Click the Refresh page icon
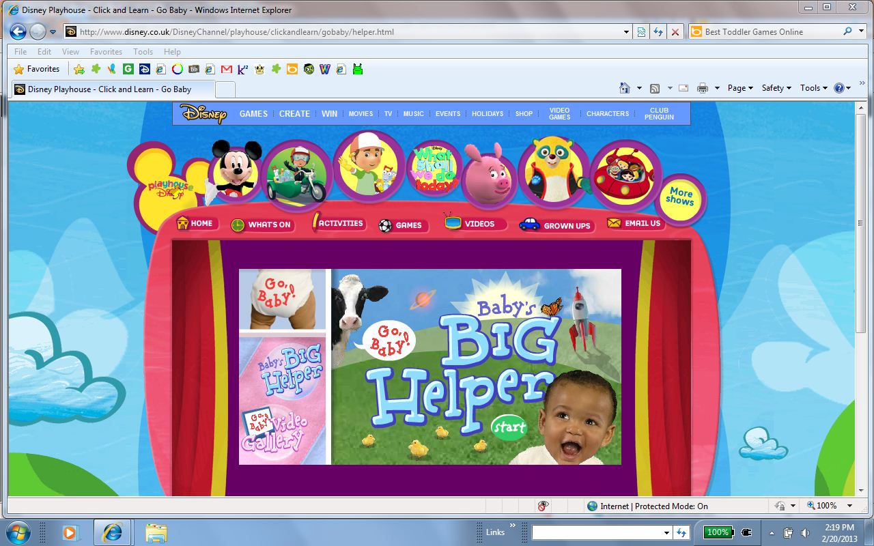 click(x=658, y=31)
